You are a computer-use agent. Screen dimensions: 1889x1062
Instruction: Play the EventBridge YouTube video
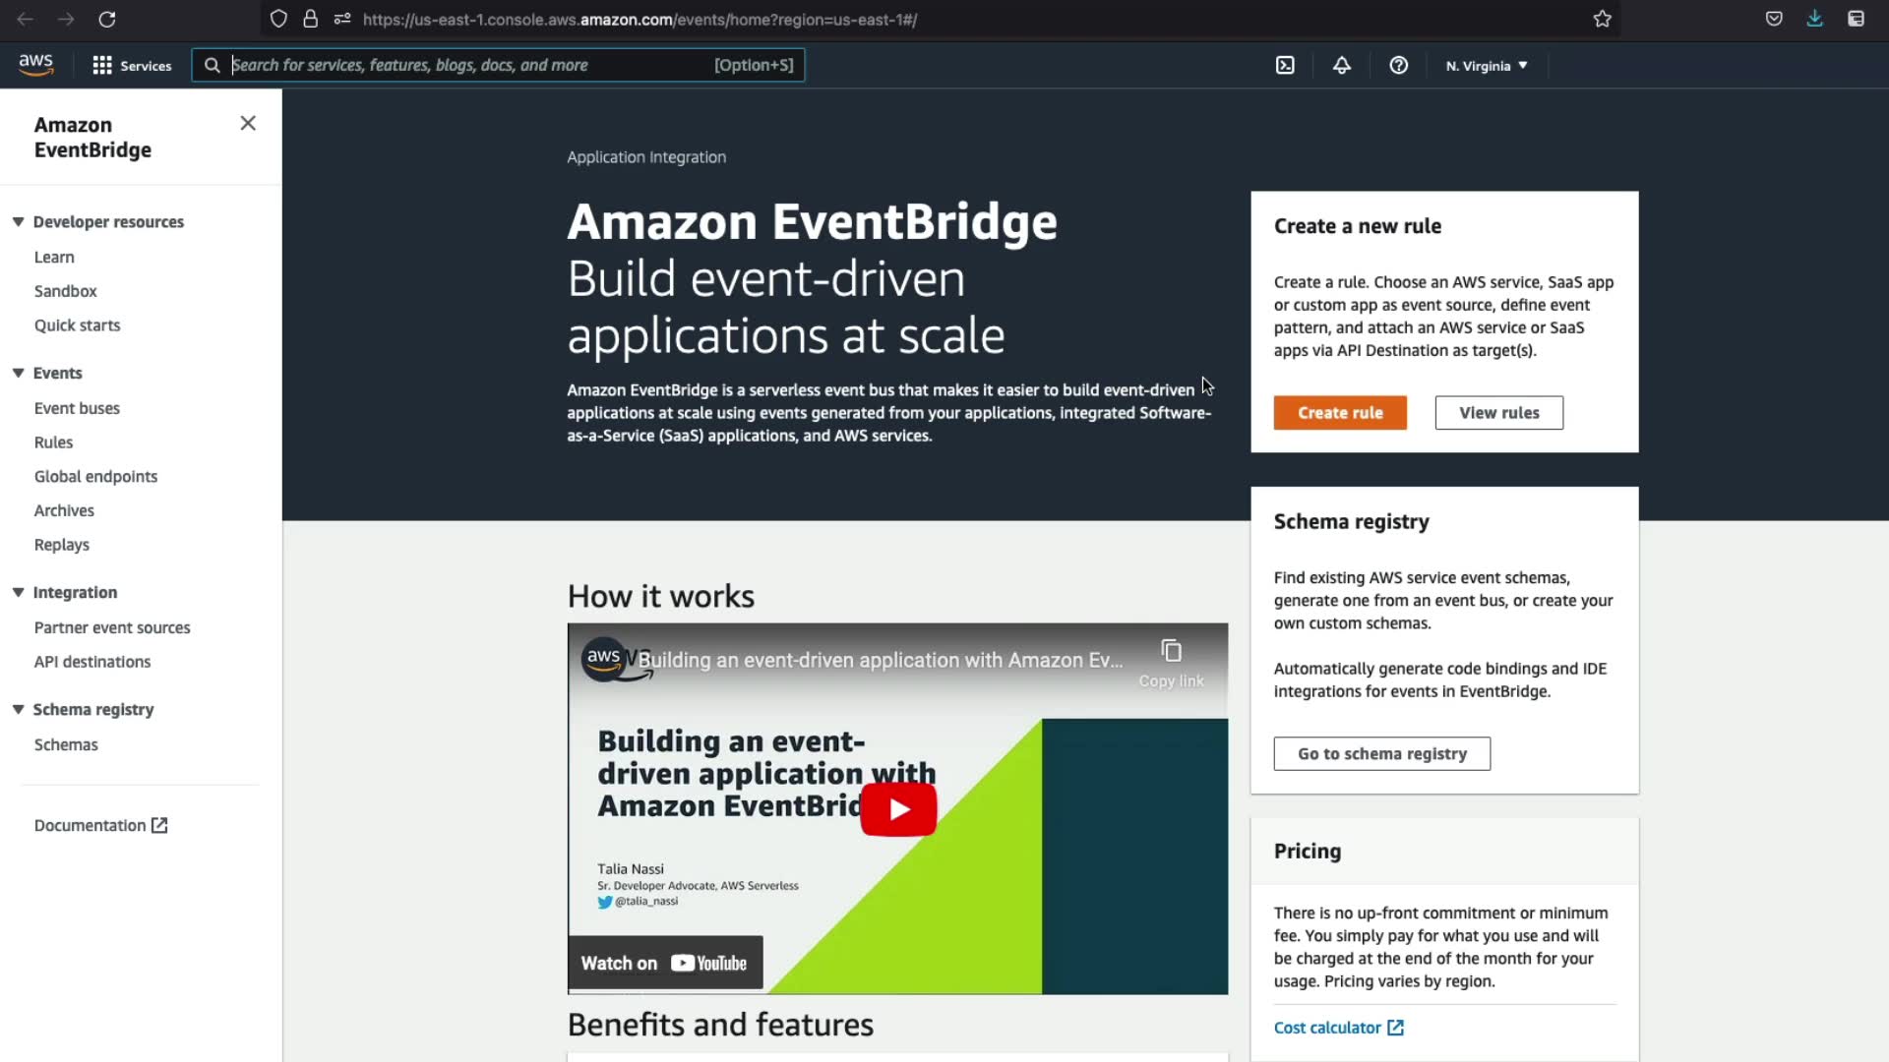898,809
